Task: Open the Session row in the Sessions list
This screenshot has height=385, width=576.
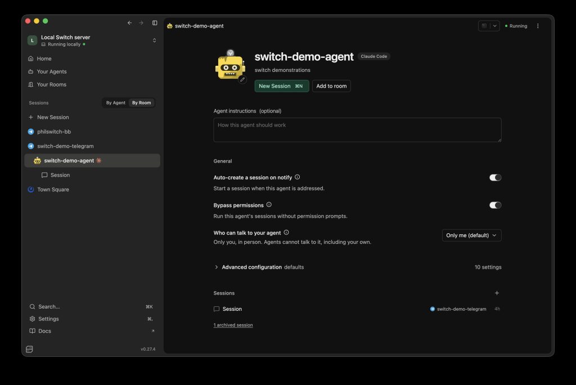Action: point(357,309)
